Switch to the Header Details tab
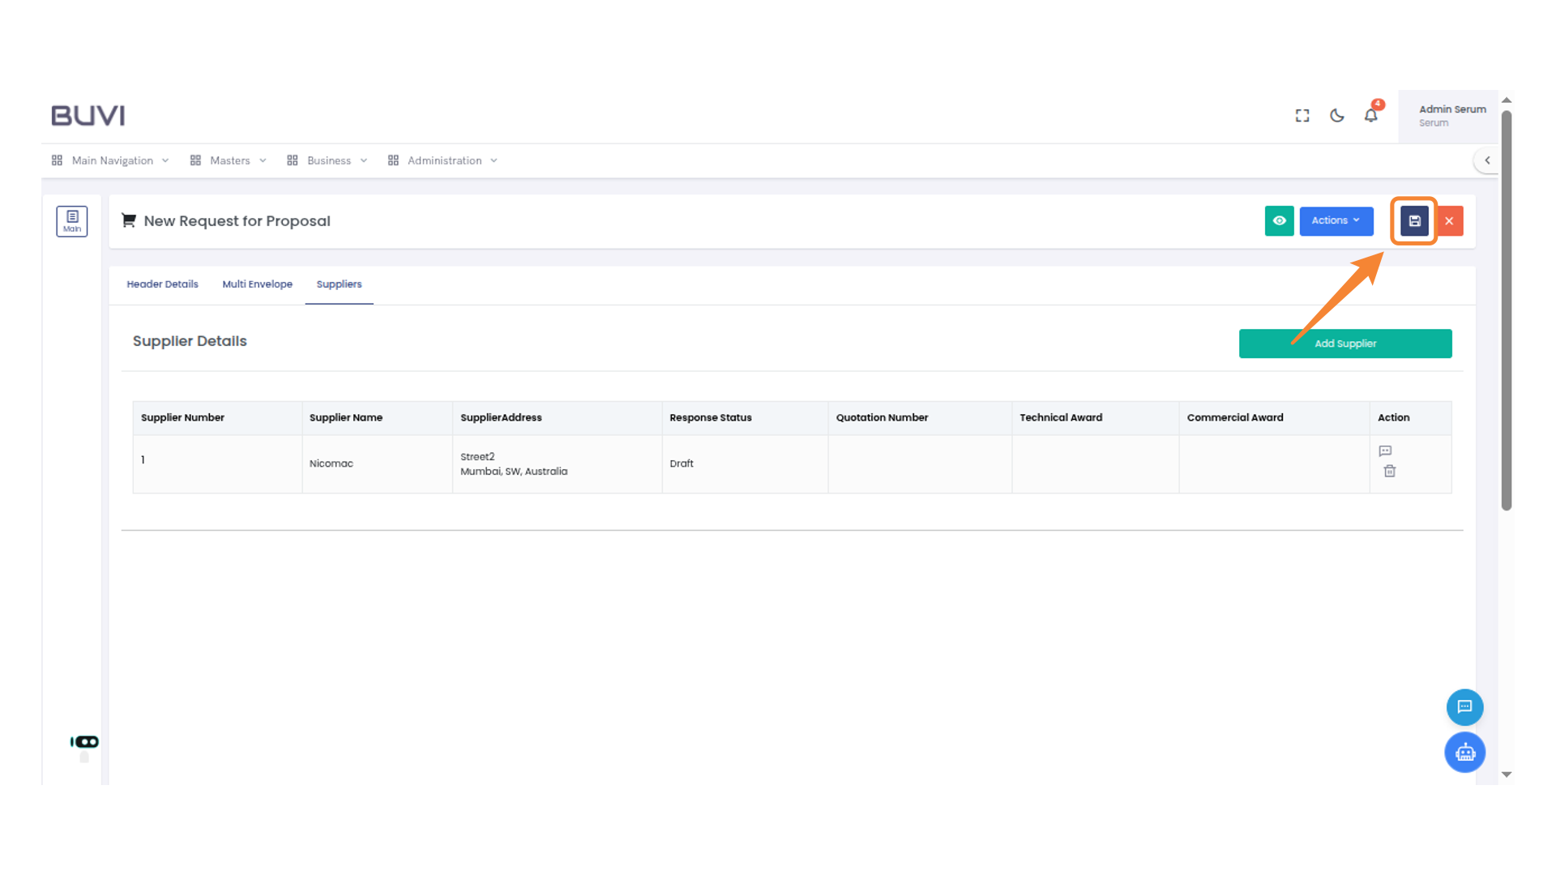Viewport: 1556px width, 875px height. coord(162,284)
